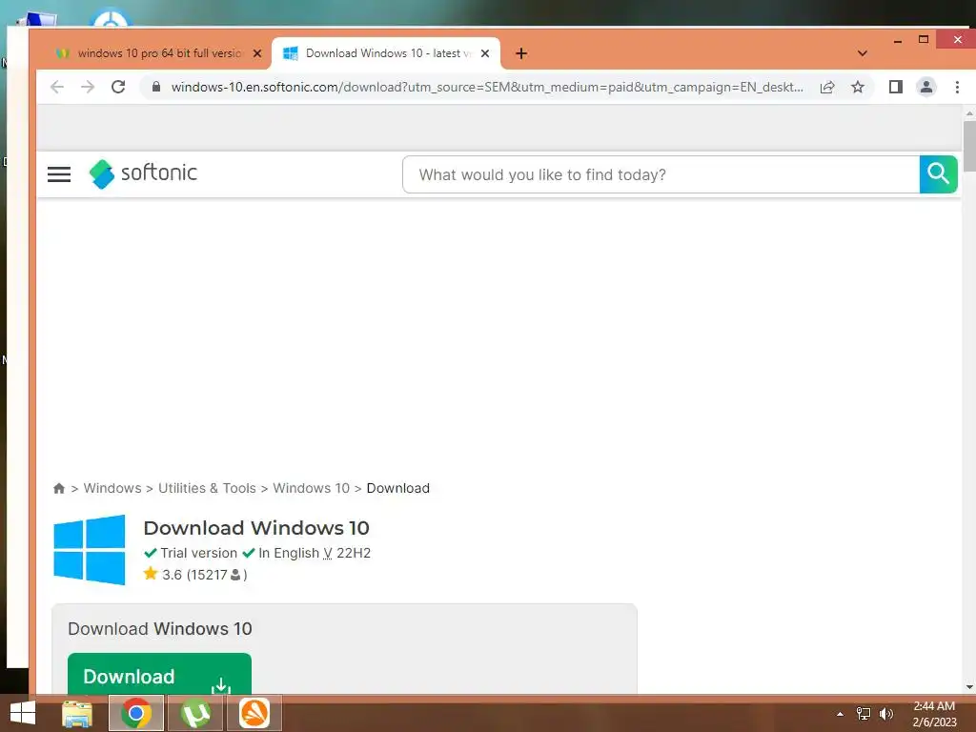
Task: Go back to the previous page
Action: tap(57, 87)
